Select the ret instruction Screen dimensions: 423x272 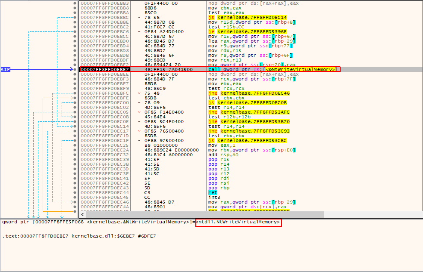(213, 192)
